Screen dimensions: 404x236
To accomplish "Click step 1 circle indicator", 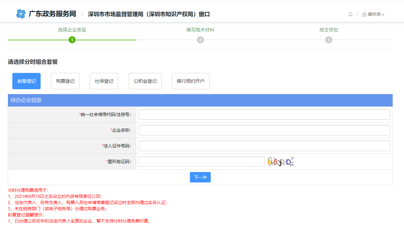I will [72, 40].
